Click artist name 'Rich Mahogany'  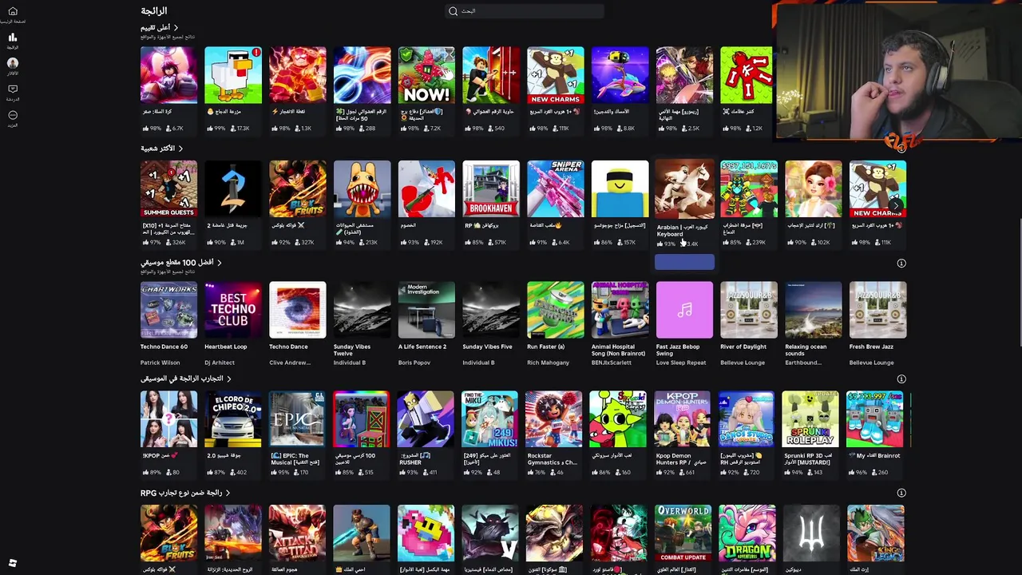[549, 363]
